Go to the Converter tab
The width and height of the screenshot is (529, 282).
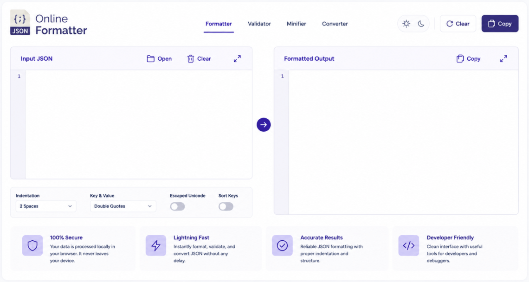[x=335, y=24]
